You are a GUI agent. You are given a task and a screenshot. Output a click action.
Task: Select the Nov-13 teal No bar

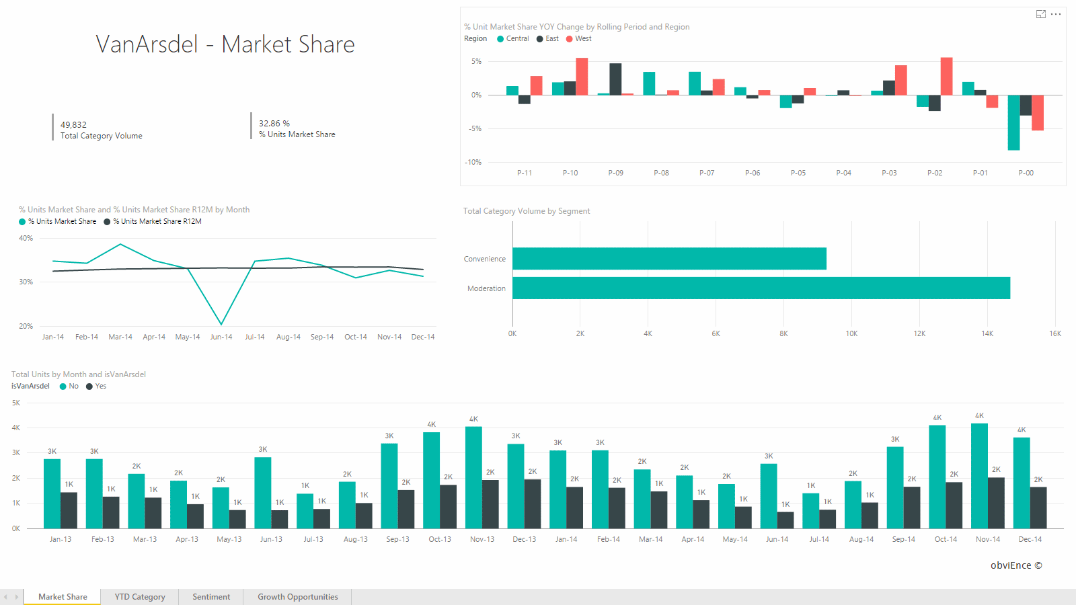(473, 477)
